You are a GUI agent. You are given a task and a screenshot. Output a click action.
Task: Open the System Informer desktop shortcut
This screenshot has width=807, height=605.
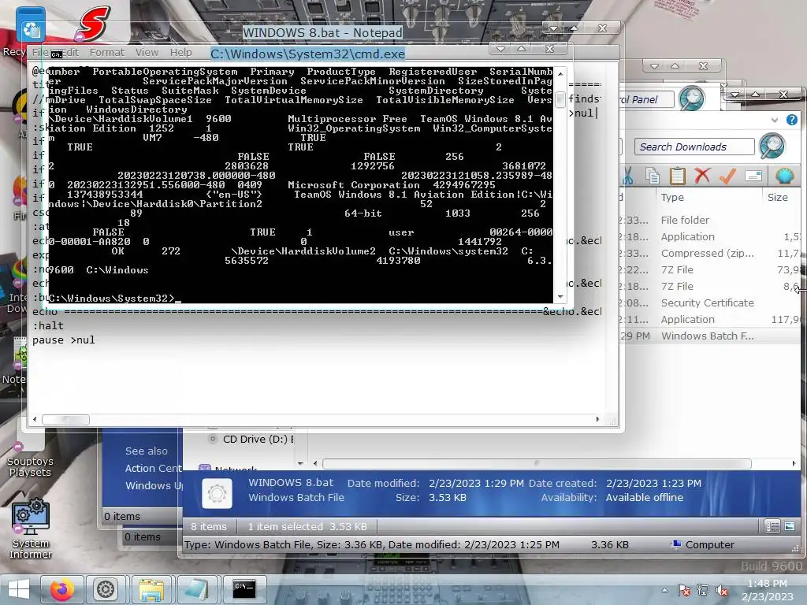[x=31, y=529]
